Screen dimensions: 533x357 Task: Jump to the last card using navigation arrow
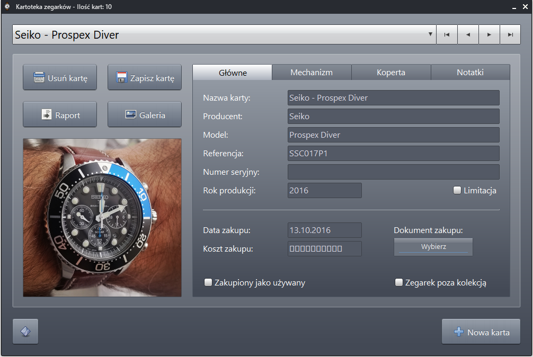coord(510,34)
